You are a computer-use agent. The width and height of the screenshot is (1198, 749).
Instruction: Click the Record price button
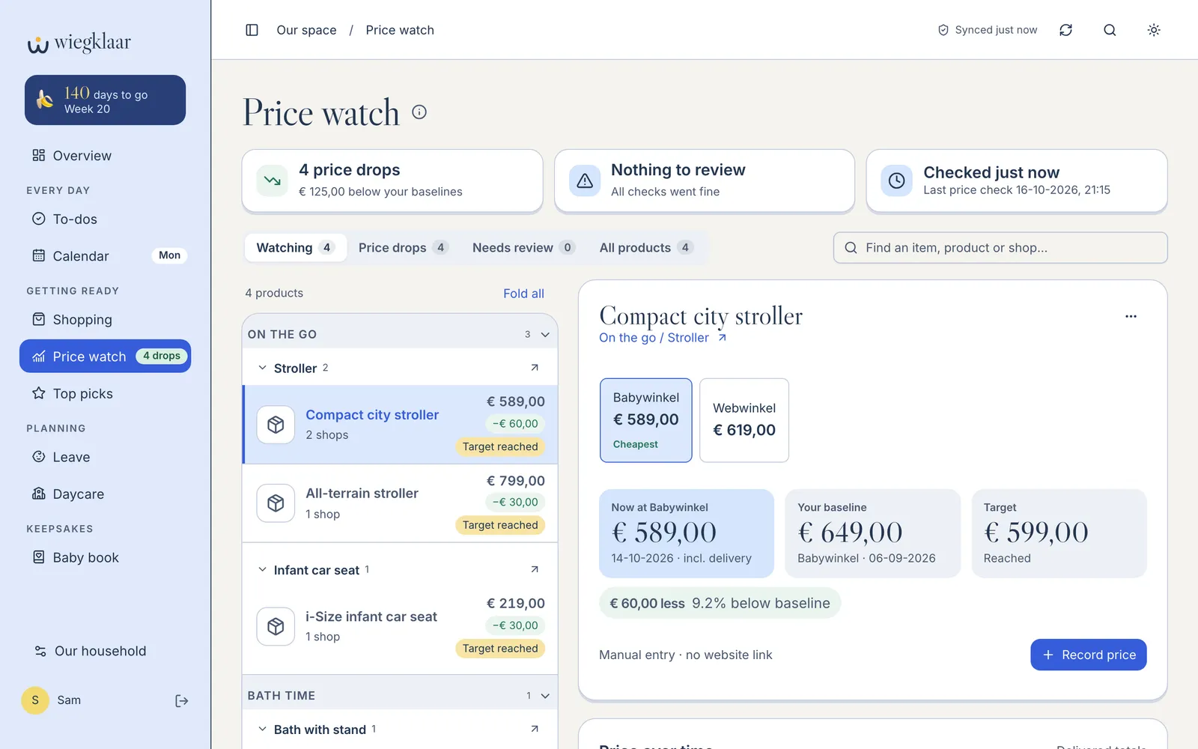1088,655
